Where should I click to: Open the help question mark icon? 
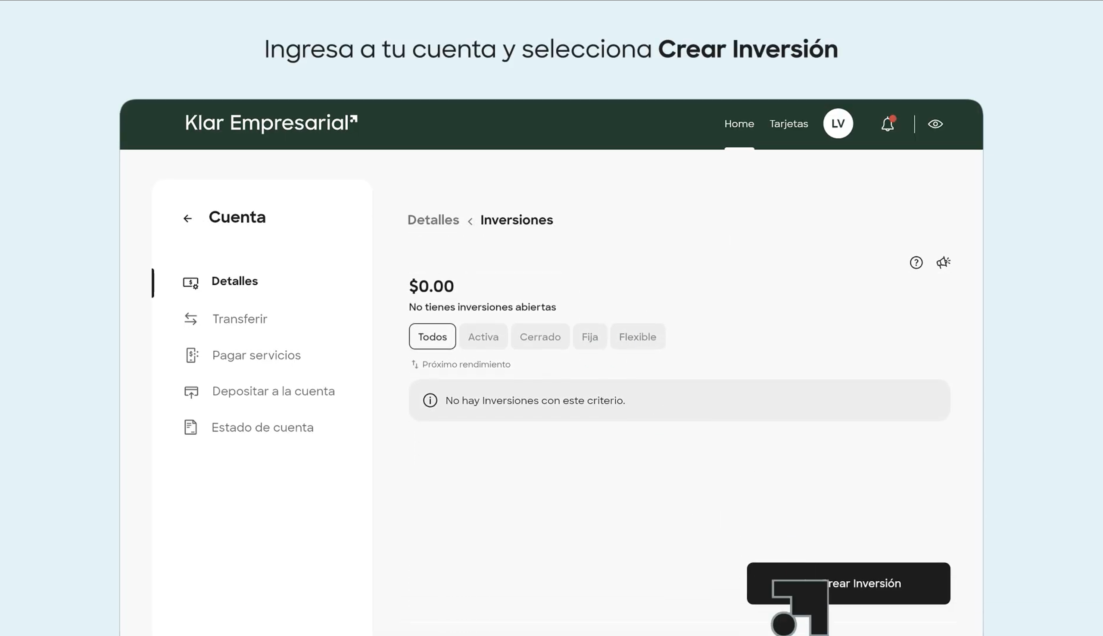[x=916, y=262]
